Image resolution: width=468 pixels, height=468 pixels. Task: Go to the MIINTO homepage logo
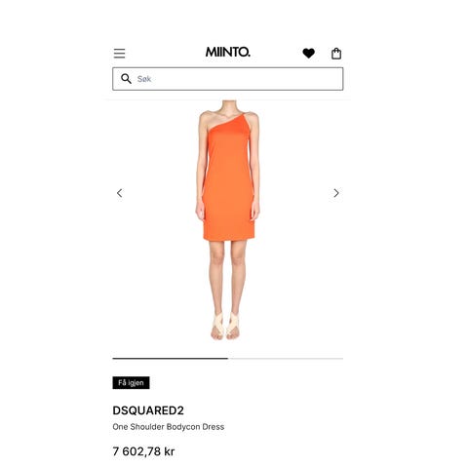click(228, 52)
